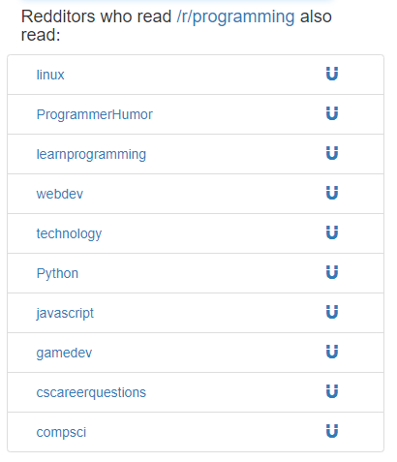Click the magnet icon beside compsci

click(332, 431)
